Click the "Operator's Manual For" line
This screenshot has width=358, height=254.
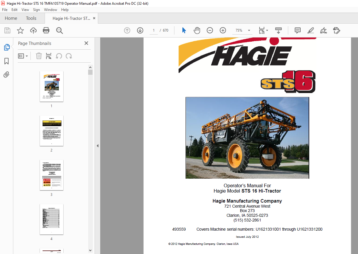tap(247, 186)
